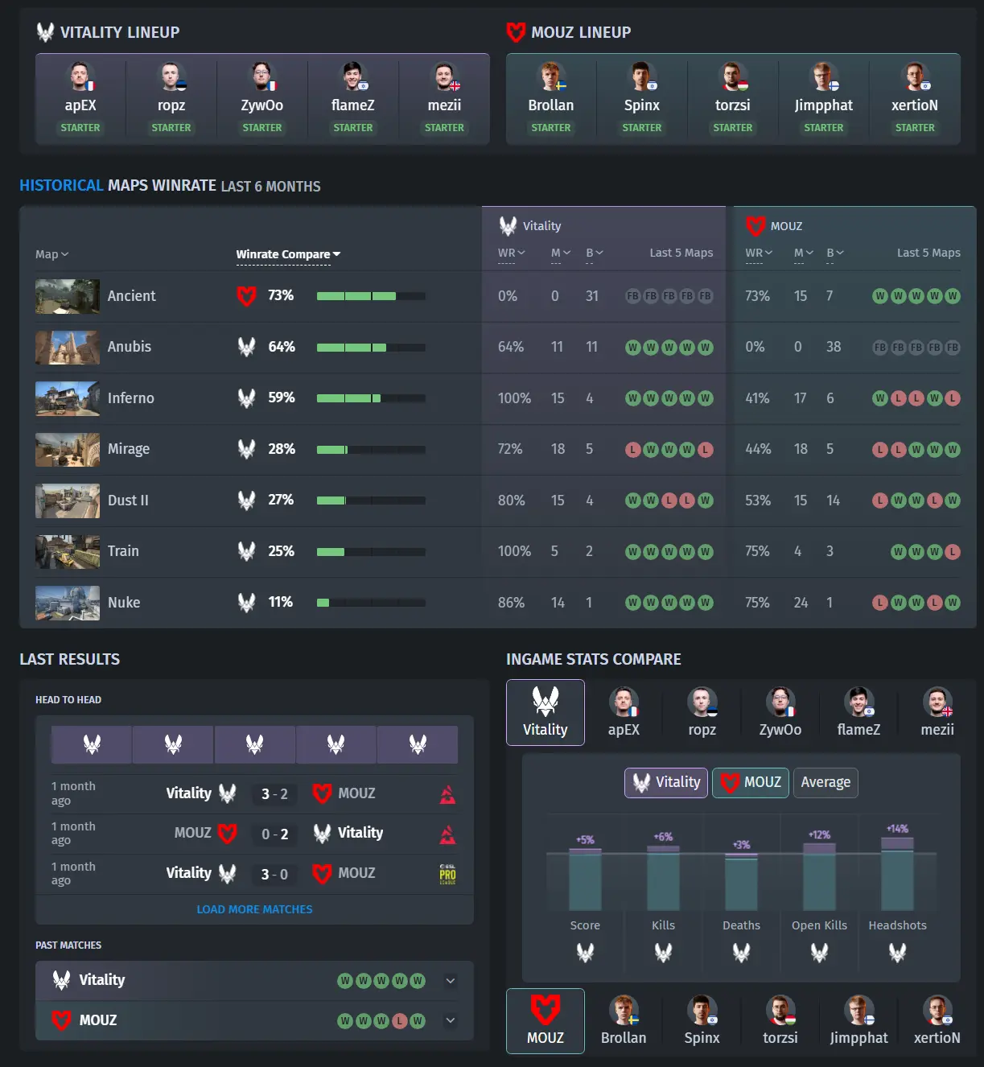Click MOUZ heart logo in MOUZ Lineup heading
The height and width of the screenshot is (1067, 984).
coord(516,32)
